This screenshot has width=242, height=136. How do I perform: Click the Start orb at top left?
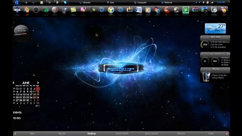tap(17, 2)
